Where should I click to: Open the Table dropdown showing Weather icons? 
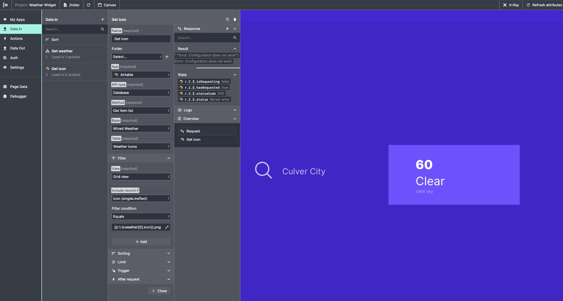click(141, 146)
